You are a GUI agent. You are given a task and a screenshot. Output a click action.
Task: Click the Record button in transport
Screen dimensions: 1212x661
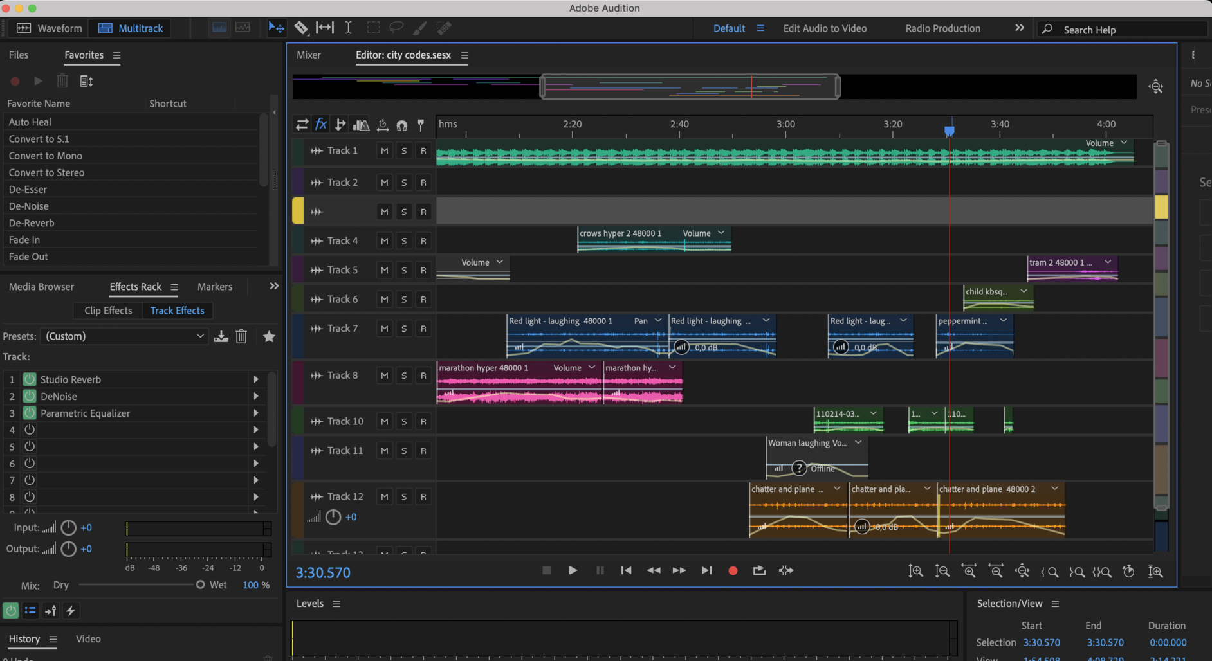click(x=732, y=570)
